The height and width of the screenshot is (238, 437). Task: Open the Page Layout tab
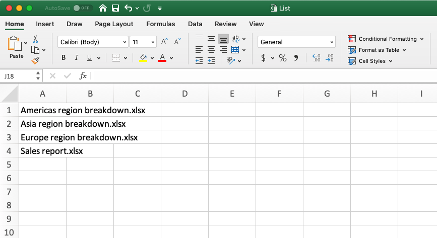114,24
